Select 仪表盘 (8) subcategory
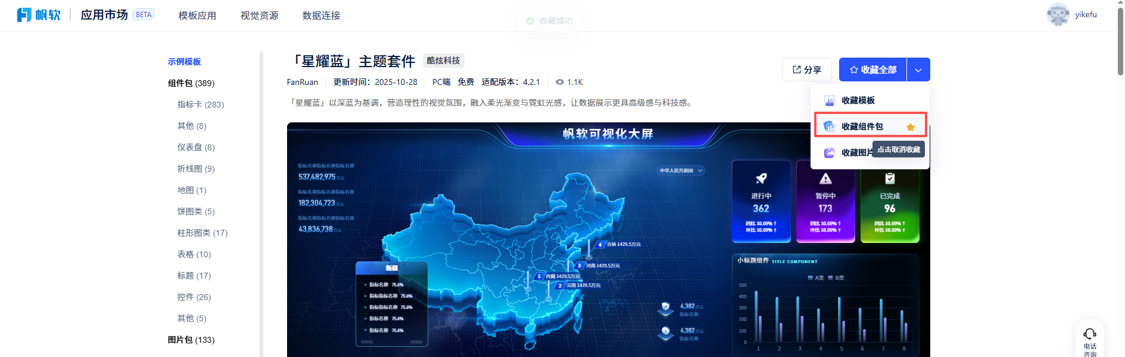The height and width of the screenshot is (357, 1125). click(196, 147)
